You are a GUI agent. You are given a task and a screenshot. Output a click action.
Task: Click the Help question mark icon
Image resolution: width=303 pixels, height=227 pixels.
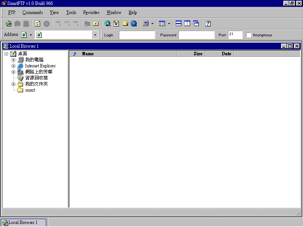pos(208,23)
